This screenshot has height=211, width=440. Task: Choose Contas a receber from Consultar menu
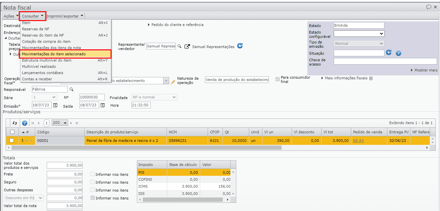pos(37,79)
